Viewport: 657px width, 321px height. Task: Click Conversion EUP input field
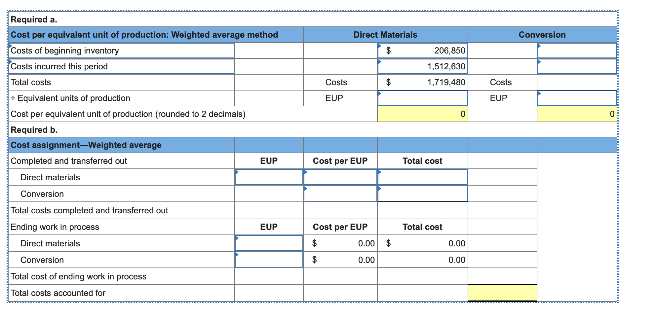[x=577, y=98]
